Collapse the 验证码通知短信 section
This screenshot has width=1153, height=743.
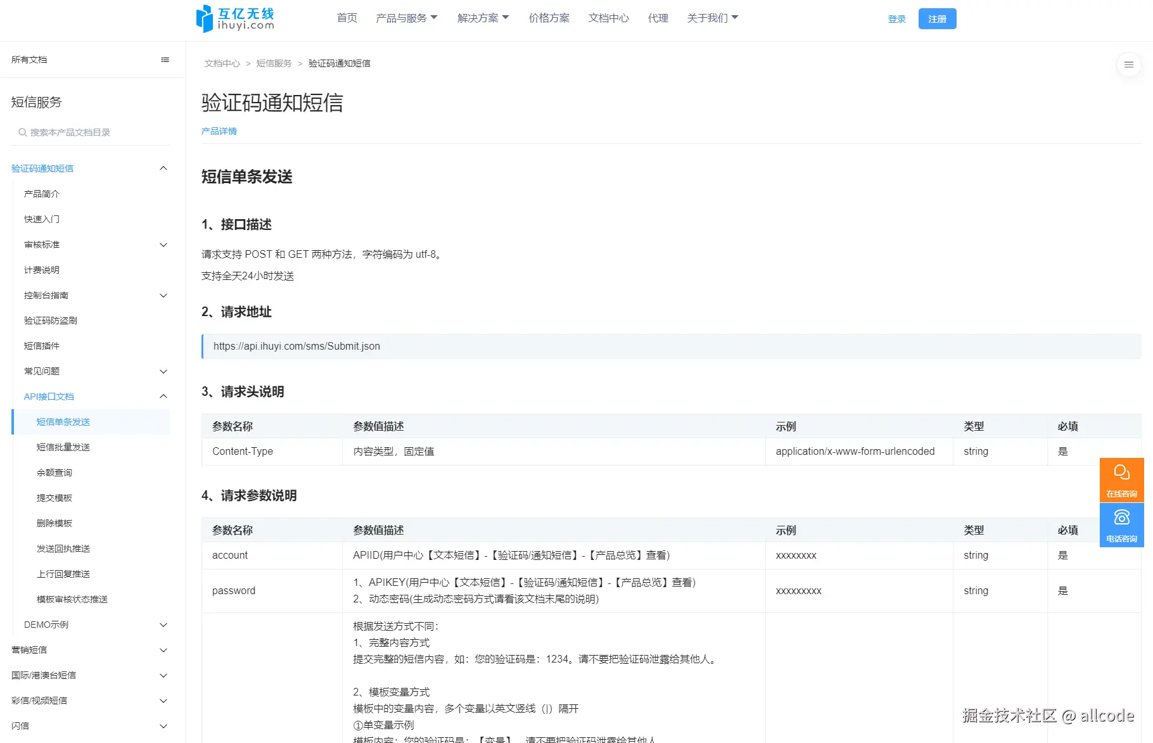coord(163,168)
